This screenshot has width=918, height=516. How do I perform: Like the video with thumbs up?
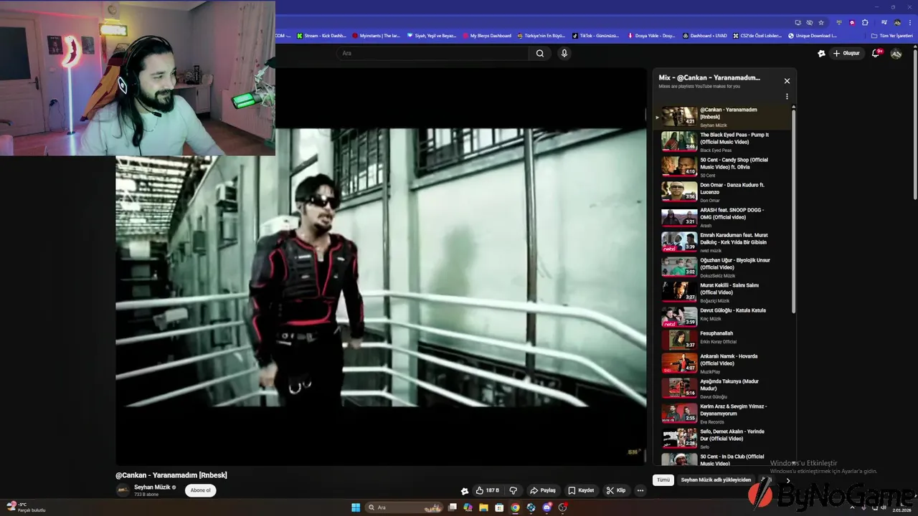tap(488, 490)
